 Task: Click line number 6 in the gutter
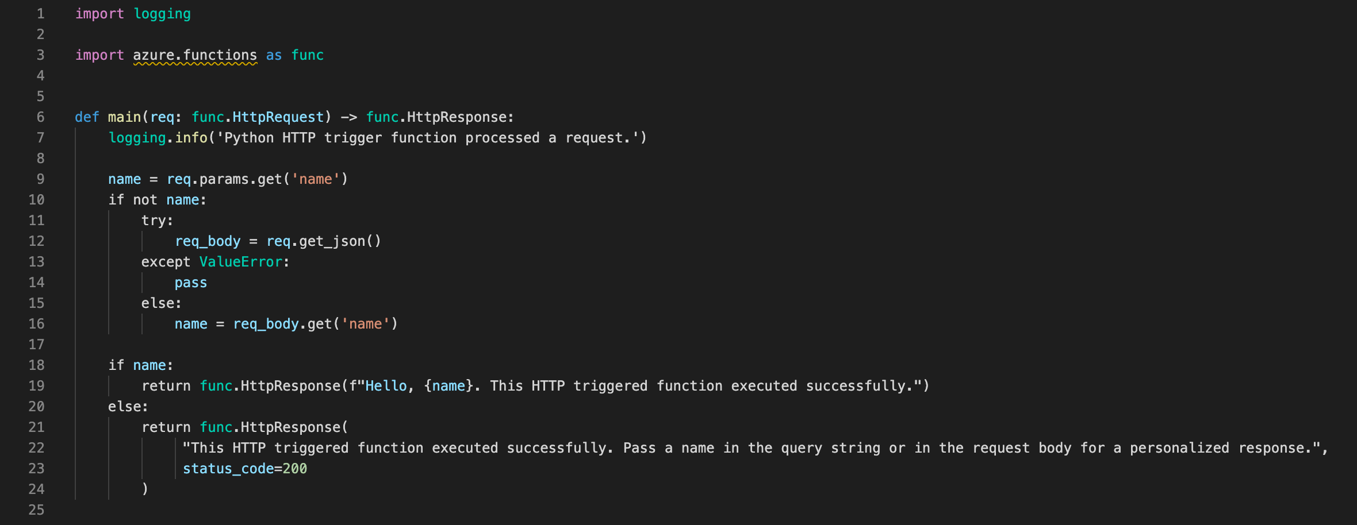coord(40,117)
